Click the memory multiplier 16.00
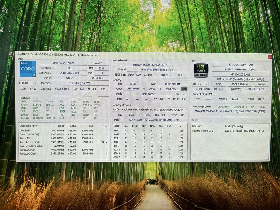The height and width of the screenshot is (210, 280). (152, 89)
